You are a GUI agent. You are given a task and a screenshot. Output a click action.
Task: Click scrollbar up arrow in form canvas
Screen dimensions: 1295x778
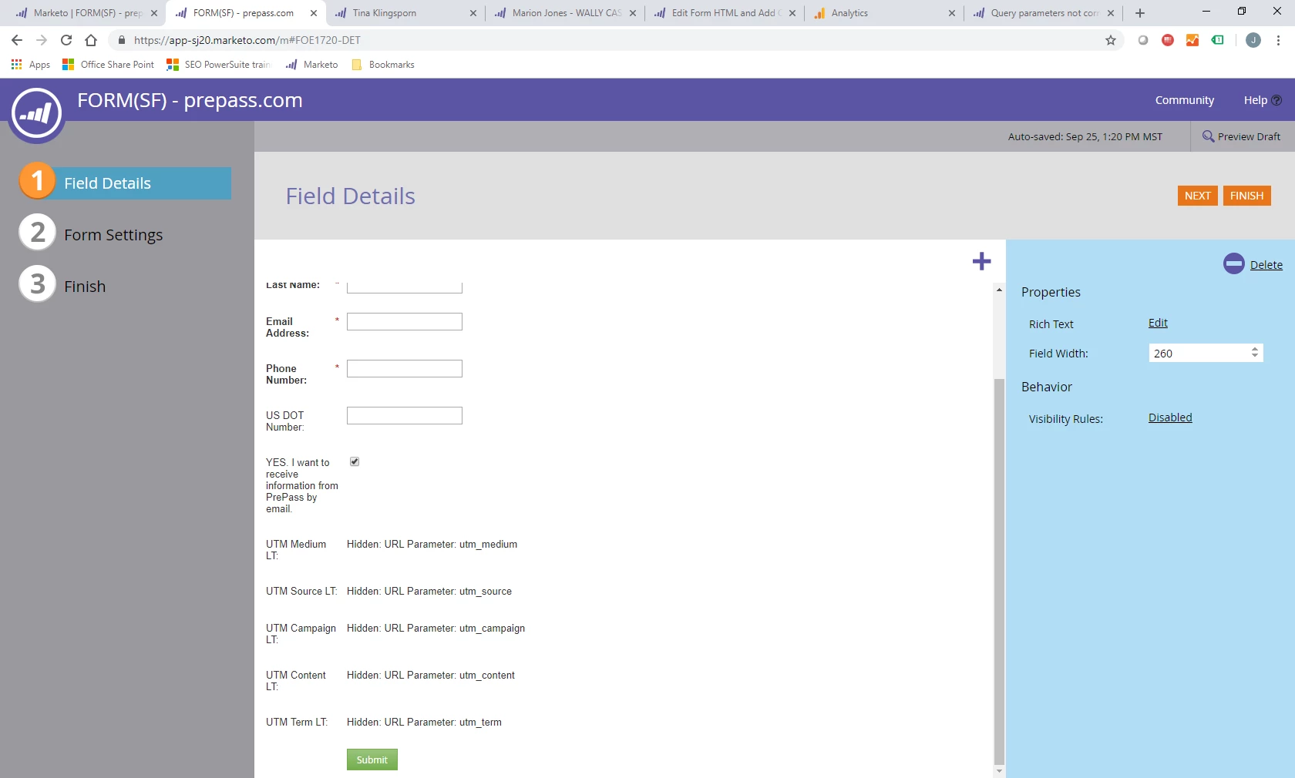(x=999, y=290)
